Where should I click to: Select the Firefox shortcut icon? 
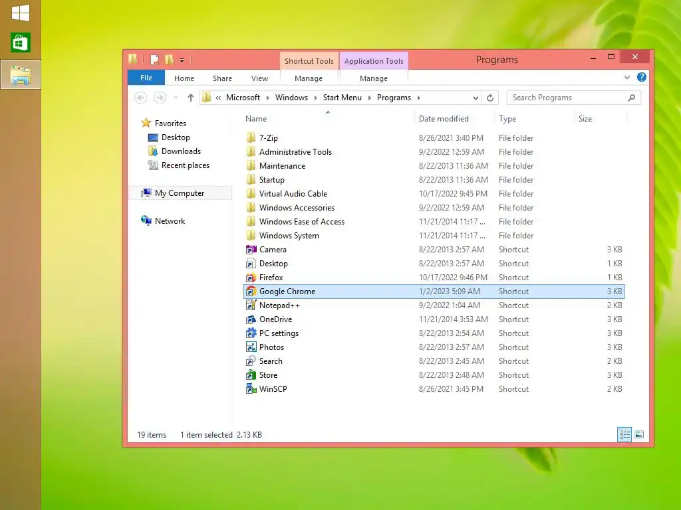251,278
